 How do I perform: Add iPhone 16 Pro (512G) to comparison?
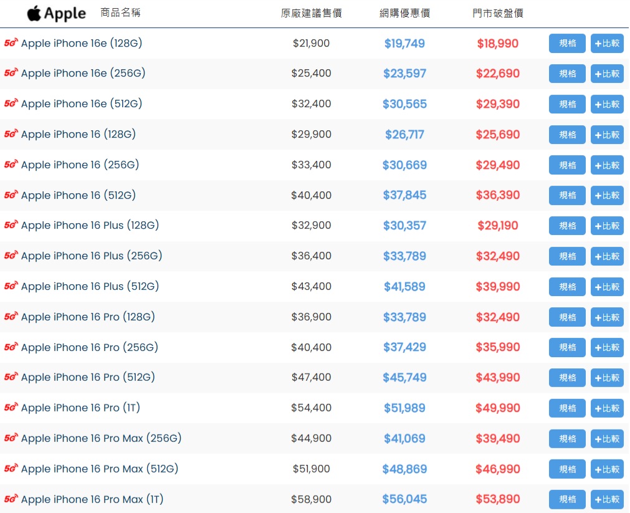tap(607, 378)
